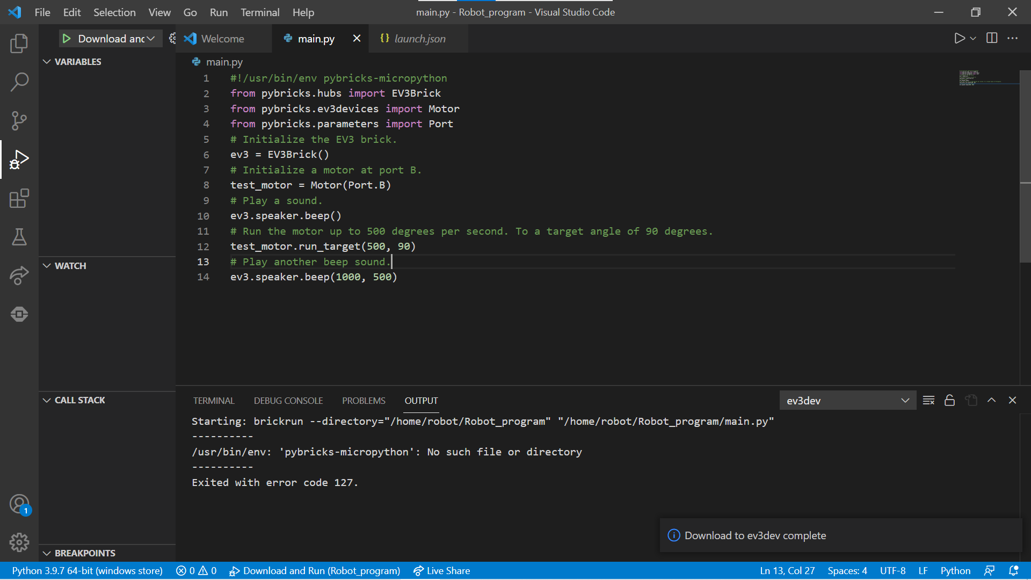1031x580 pixels.
Task: Open the Run menu
Action: (218, 12)
